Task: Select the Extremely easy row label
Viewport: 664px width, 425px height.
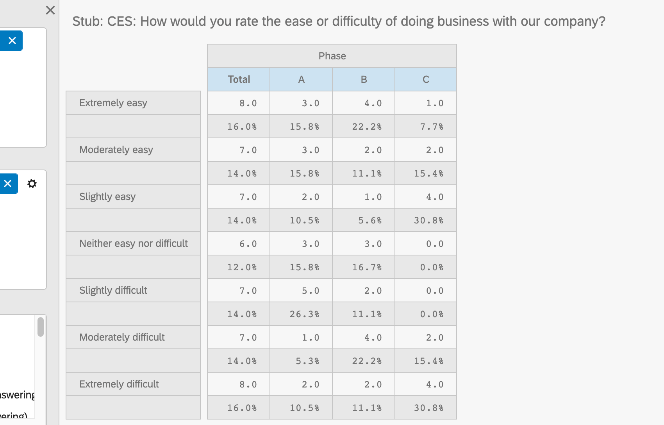Action: point(113,103)
